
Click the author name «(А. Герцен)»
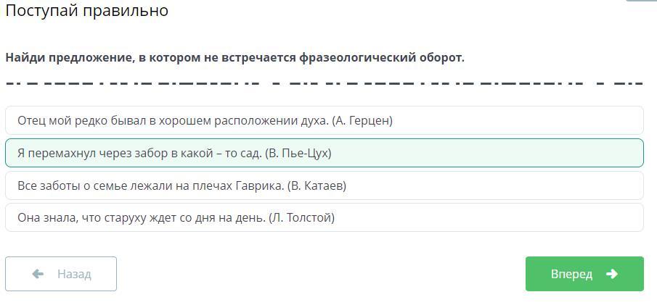click(362, 121)
